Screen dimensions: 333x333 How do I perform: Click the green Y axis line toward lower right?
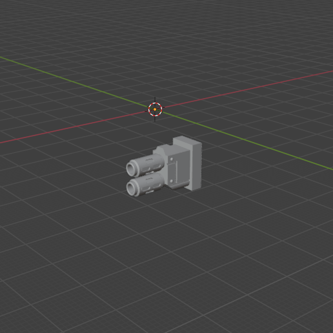(x=247, y=141)
